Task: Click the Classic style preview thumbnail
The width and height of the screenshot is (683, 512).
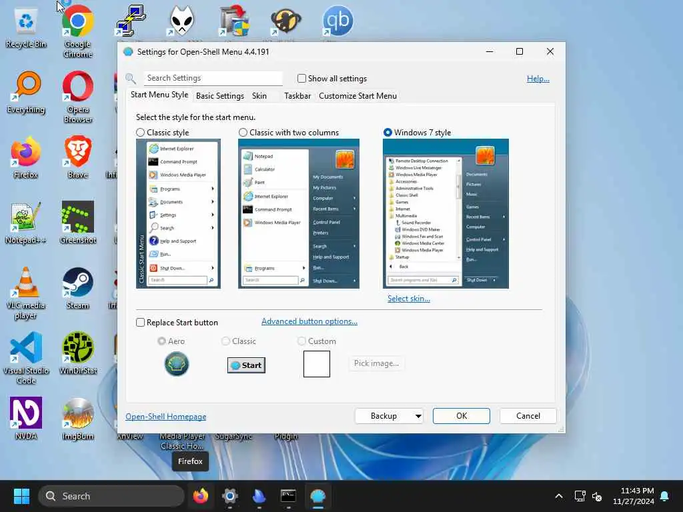Action: coord(178,214)
